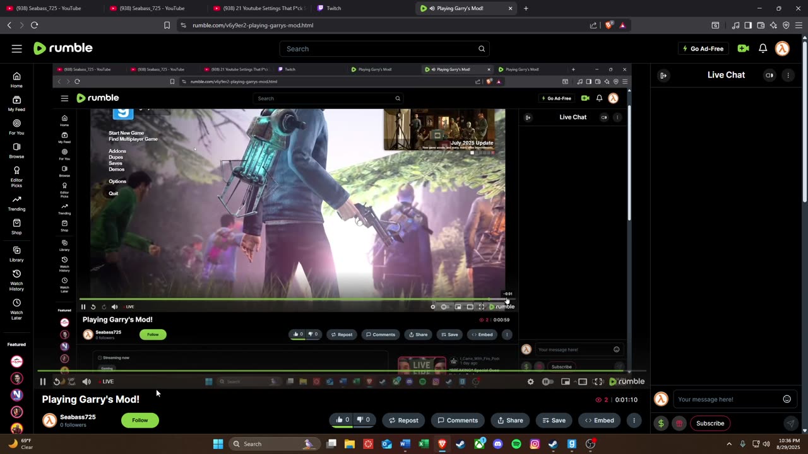Collapse the Live Chat panel
This screenshot has height=454, width=808.
click(x=663, y=75)
